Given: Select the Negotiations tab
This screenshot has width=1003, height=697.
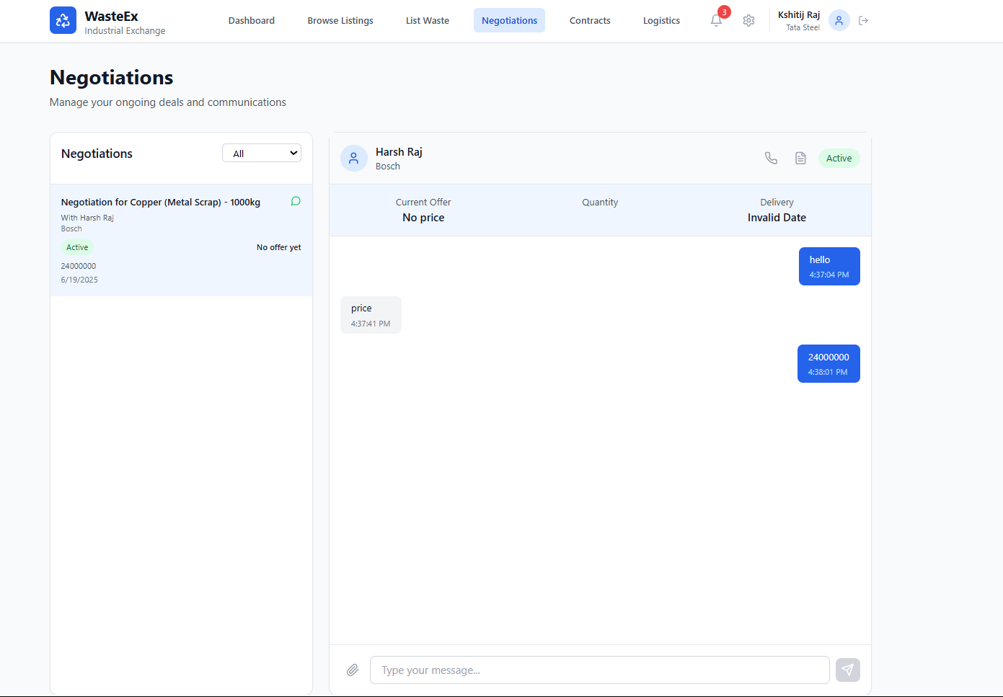Looking at the screenshot, I should click(x=509, y=20).
